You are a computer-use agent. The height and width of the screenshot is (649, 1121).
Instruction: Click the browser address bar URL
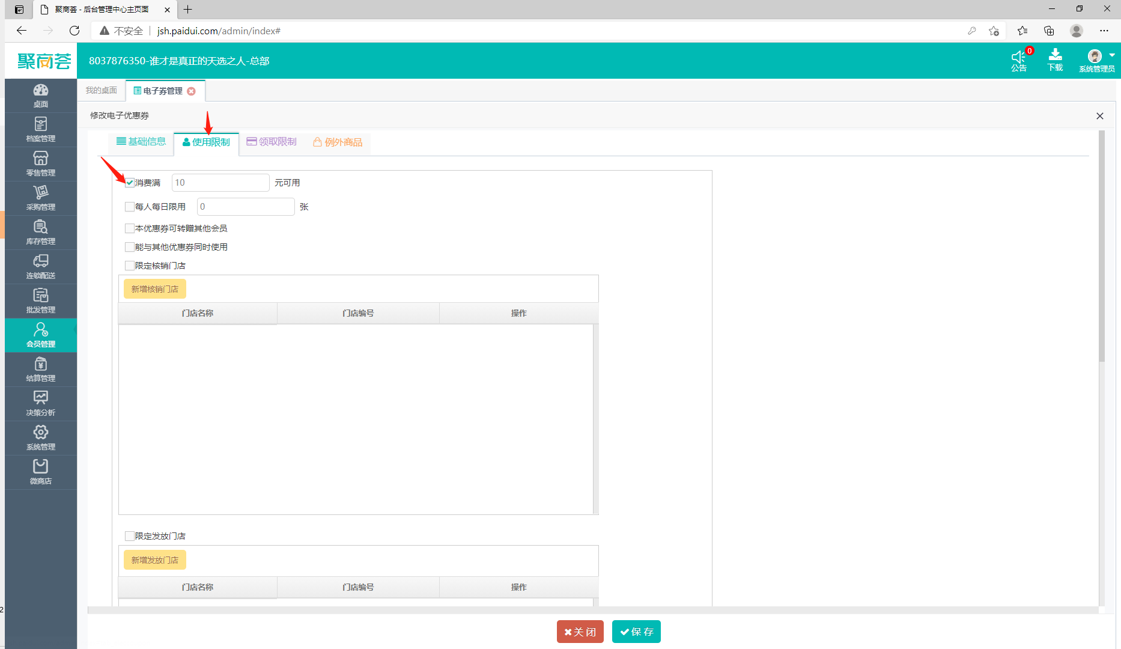click(x=219, y=31)
